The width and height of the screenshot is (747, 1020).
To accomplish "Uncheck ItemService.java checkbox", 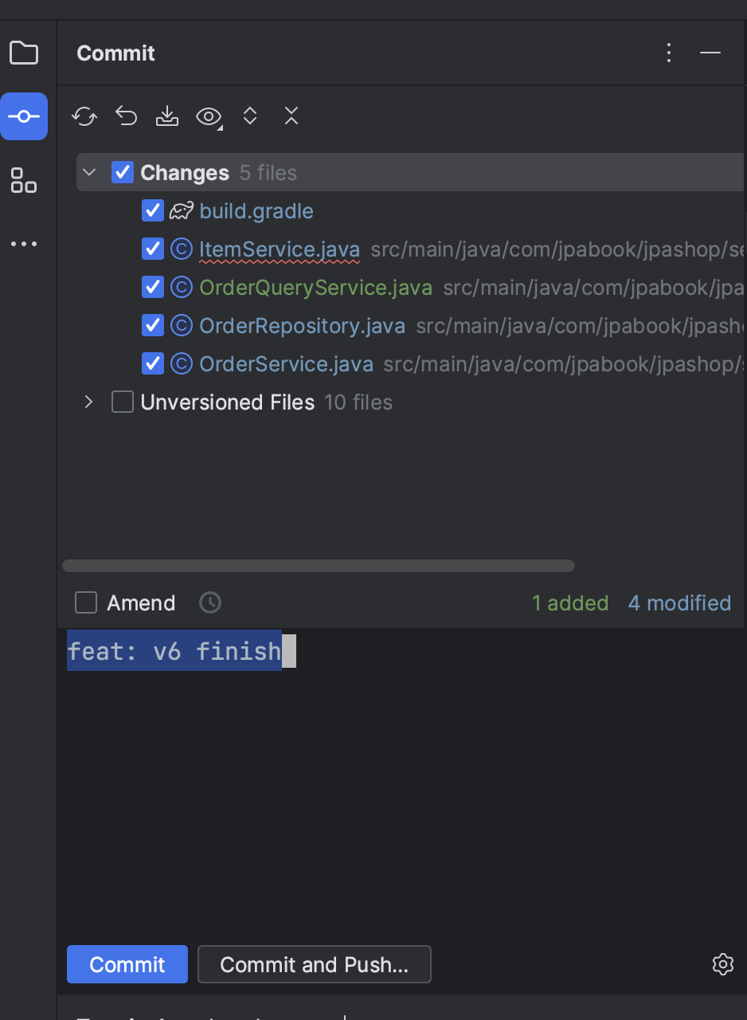I will (152, 249).
